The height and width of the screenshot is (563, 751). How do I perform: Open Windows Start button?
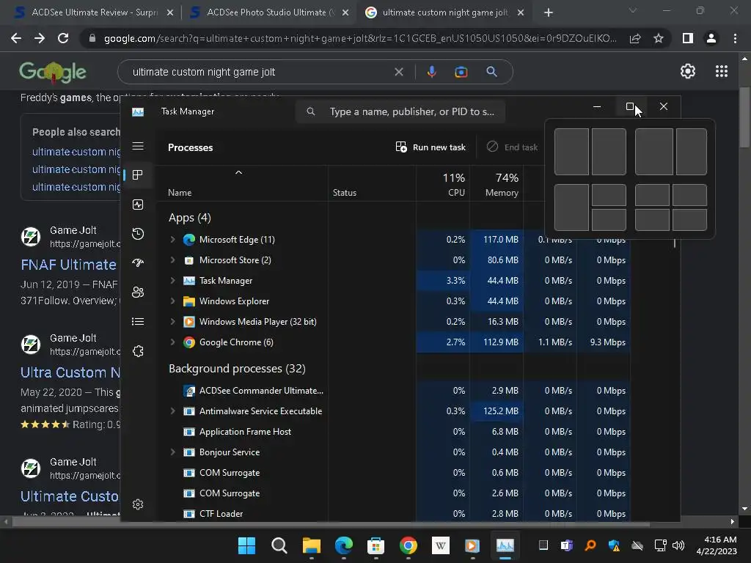click(x=246, y=545)
